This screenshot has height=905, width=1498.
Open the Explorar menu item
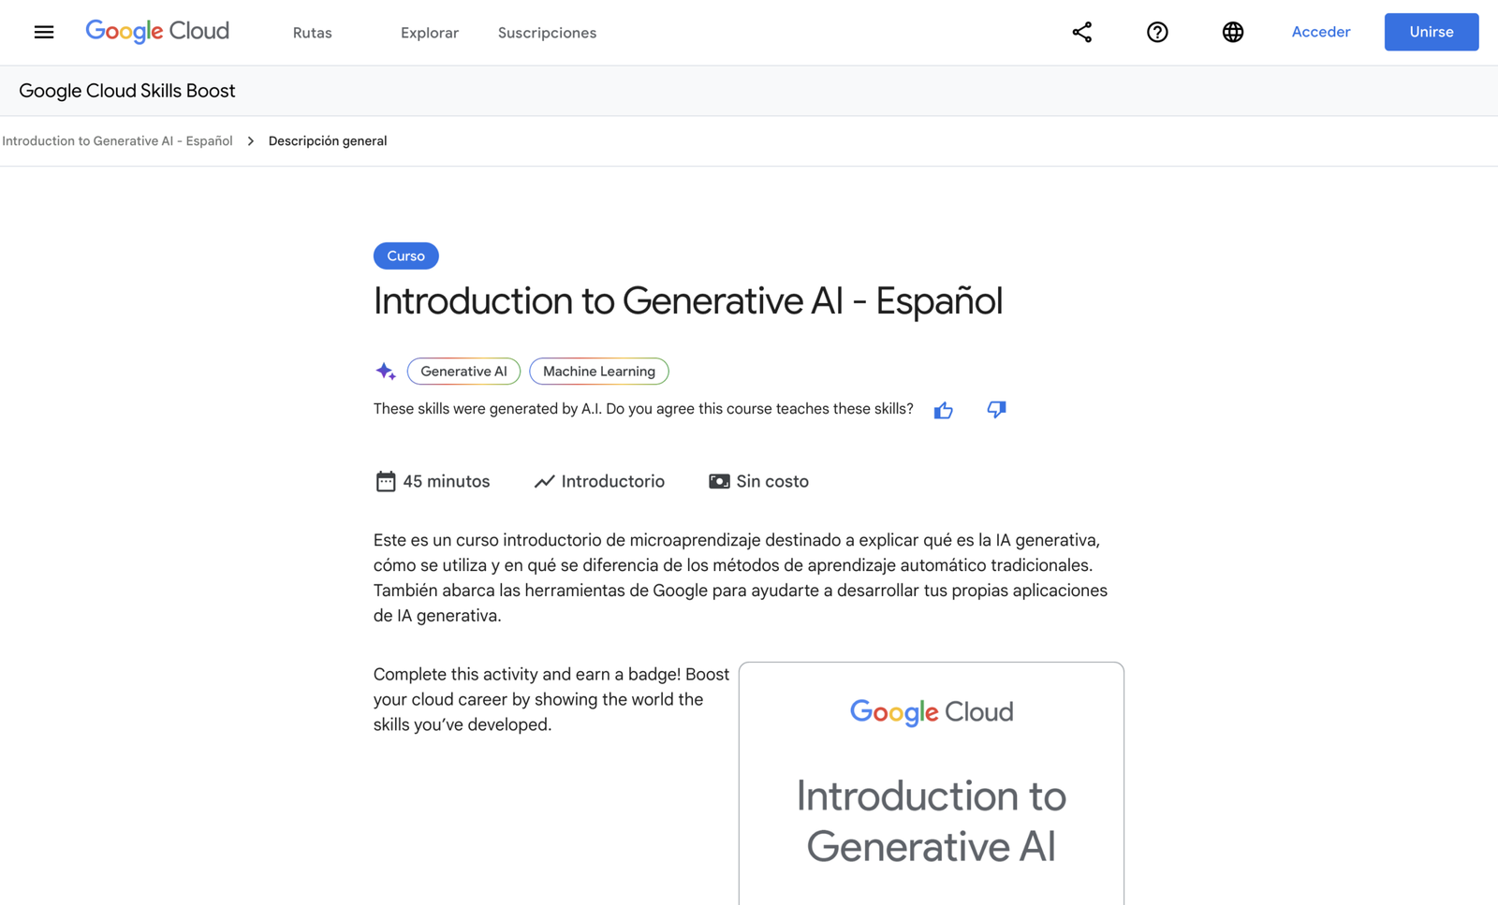click(430, 33)
